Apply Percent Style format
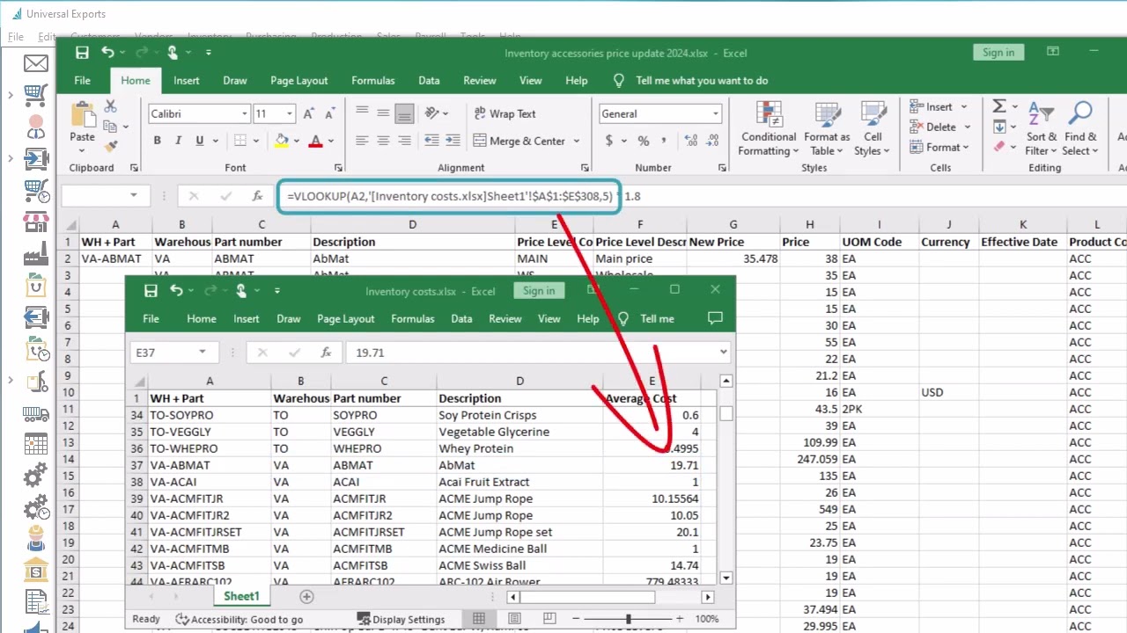The height and width of the screenshot is (633, 1127). (644, 141)
